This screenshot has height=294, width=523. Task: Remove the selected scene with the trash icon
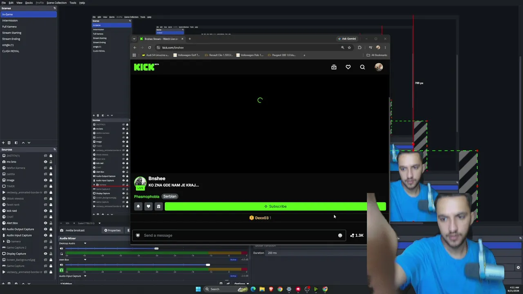[9, 143]
